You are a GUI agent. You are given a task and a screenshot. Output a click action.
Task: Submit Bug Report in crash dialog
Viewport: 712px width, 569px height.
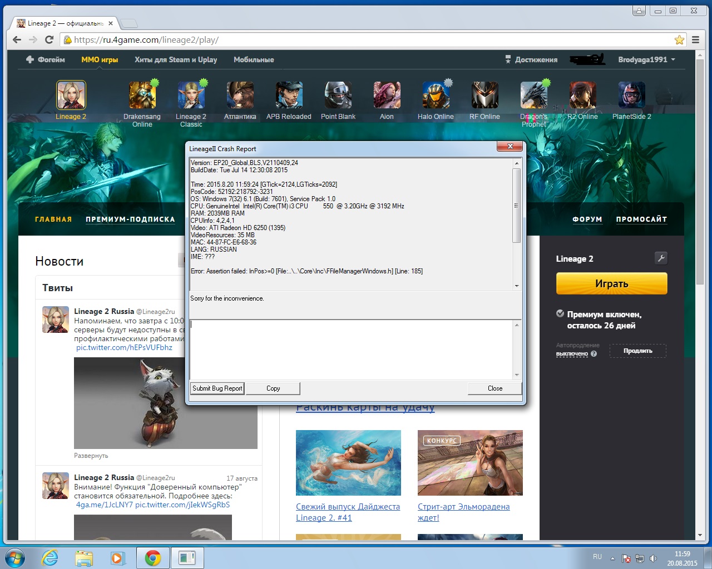coord(217,388)
